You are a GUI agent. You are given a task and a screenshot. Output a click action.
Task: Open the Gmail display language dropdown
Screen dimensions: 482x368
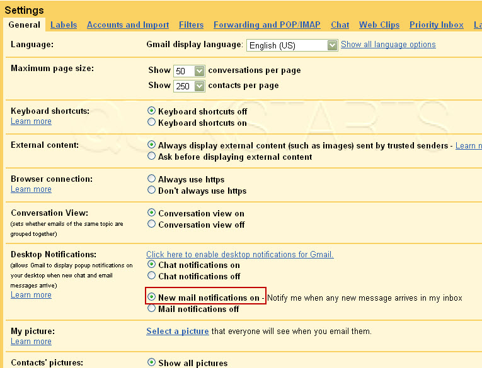pyautogui.click(x=292, y=45)
